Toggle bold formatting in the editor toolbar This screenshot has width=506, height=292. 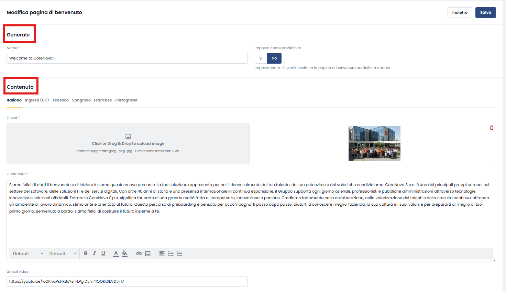(86, 253)
